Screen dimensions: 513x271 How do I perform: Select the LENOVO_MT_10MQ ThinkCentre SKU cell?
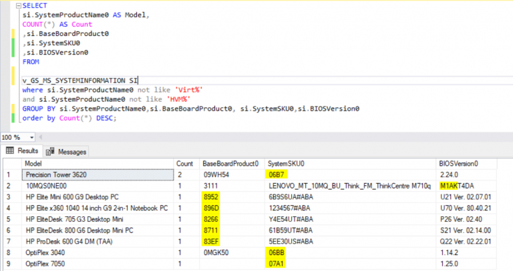click(351, 186)
